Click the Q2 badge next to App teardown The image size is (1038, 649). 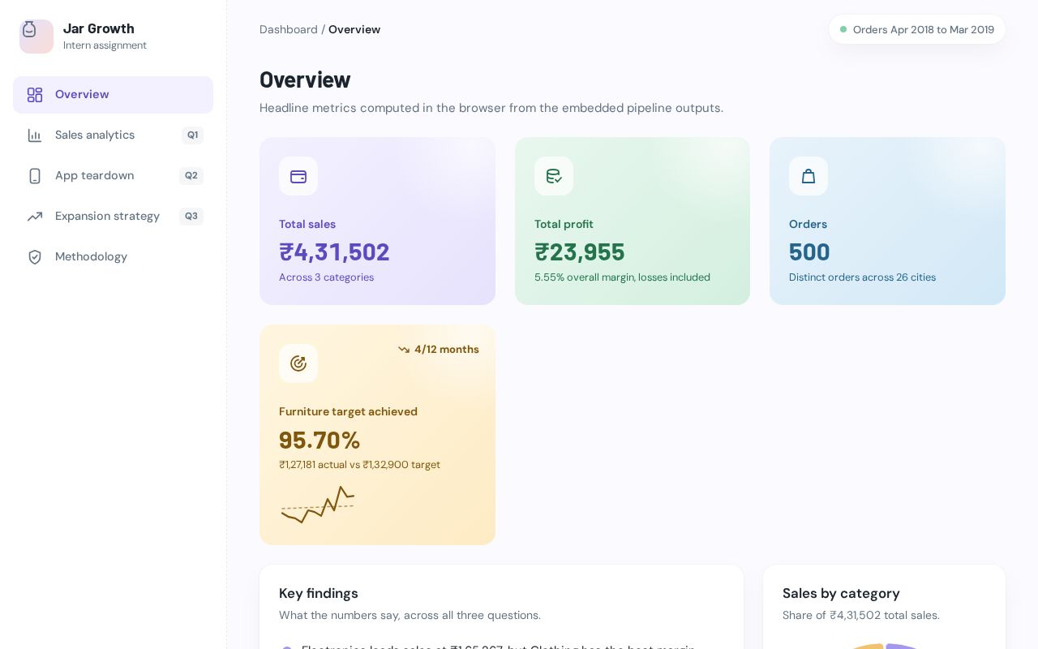(191, 176)
